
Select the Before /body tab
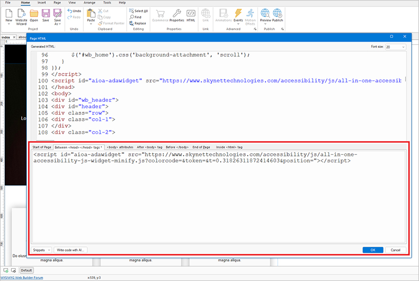[x=177, y=147]
